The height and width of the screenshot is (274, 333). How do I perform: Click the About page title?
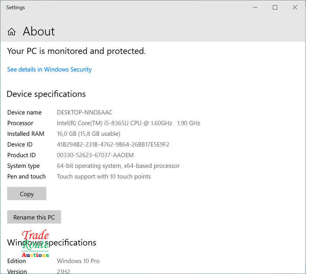click(38, 32)
